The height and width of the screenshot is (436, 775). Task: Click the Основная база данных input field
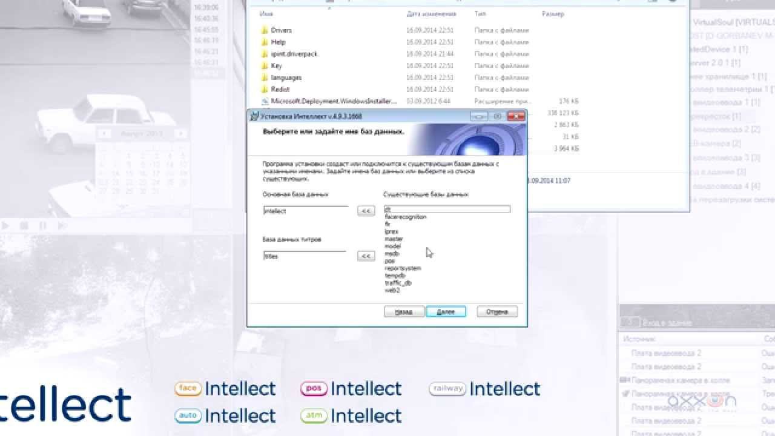pyautogui.click(x=305, y=211)
